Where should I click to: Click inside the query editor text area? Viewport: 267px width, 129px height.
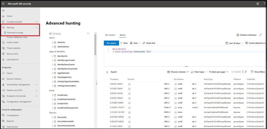pos(185,56)
